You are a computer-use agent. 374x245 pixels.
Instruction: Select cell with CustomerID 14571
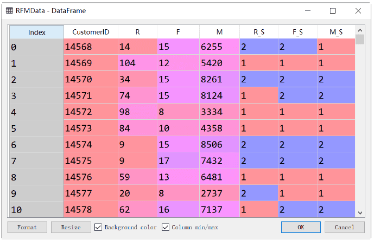pyautogui.click(x=91, y=95)
